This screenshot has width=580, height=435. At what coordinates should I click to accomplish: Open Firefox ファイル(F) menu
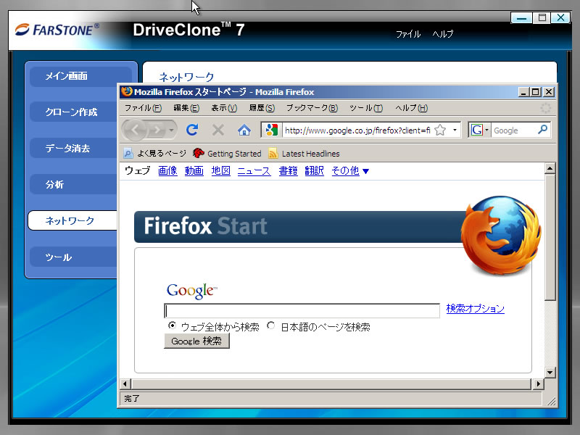pos(143,108)
